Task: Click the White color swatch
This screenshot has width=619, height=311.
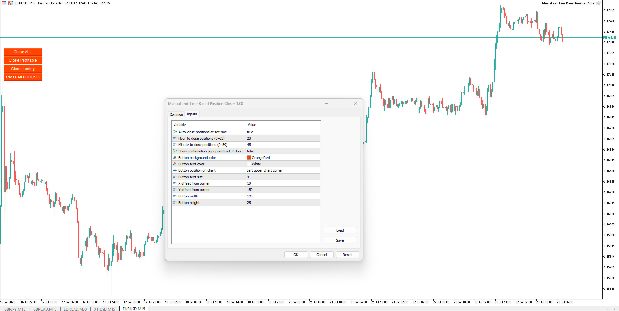Action: (x=249, y=164)
